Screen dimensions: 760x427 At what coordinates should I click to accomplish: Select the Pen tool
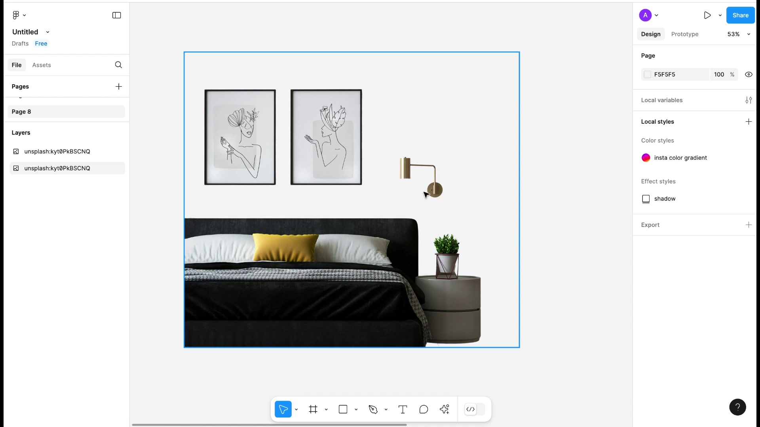click(373, 409)
